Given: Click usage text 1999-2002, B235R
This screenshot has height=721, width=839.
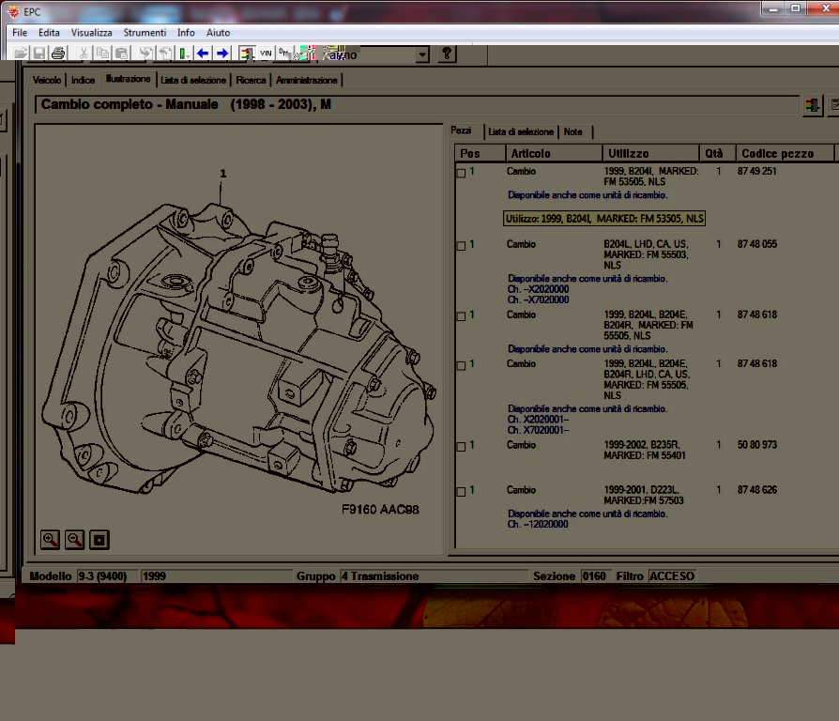Looking at the screenshot, I should (642, 445).
